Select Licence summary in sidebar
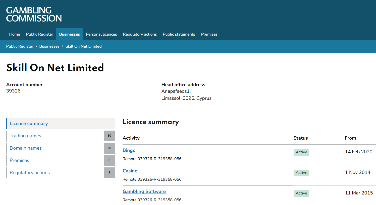The image size is (376, 205). pos(61,124)
